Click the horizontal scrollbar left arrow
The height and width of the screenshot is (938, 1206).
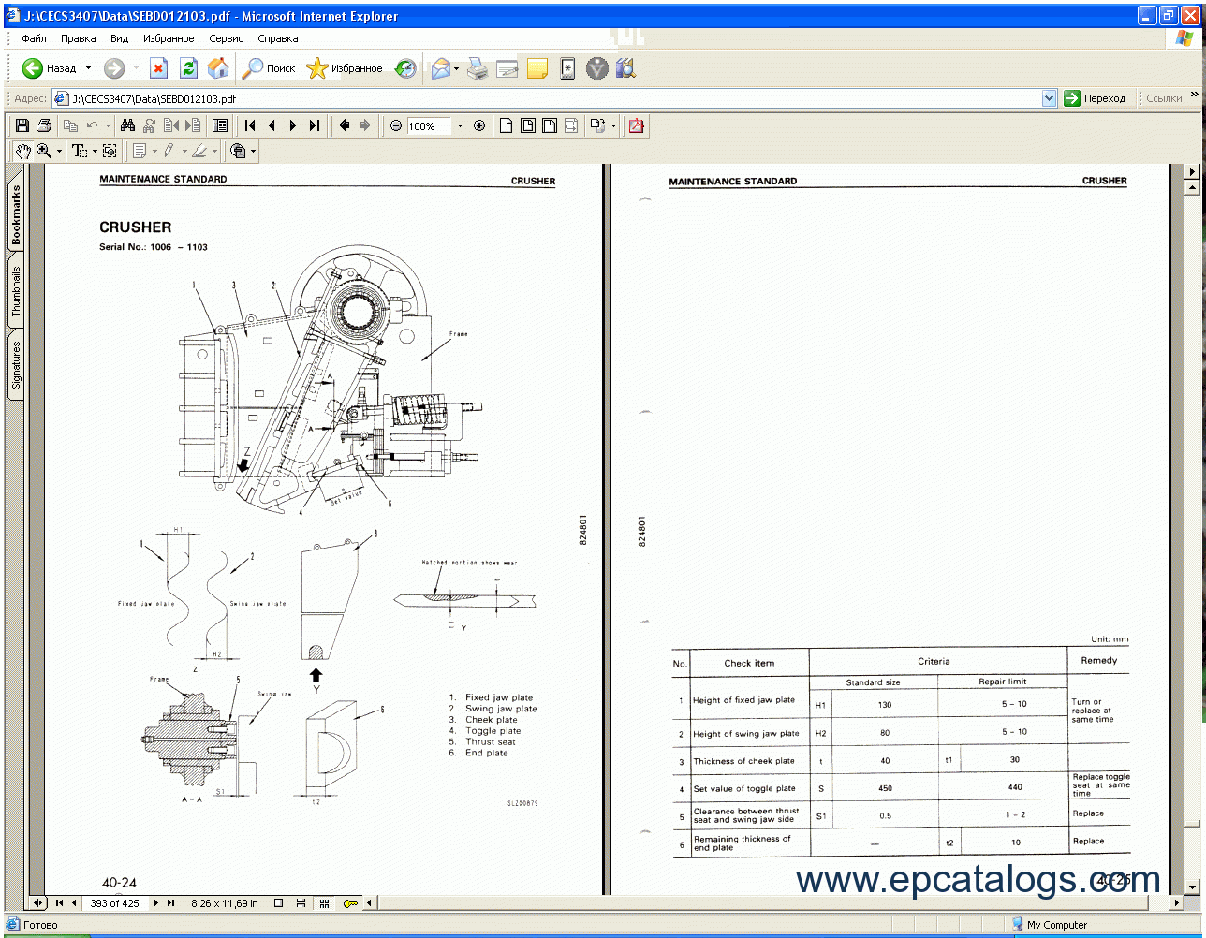[x=369, y=903]
